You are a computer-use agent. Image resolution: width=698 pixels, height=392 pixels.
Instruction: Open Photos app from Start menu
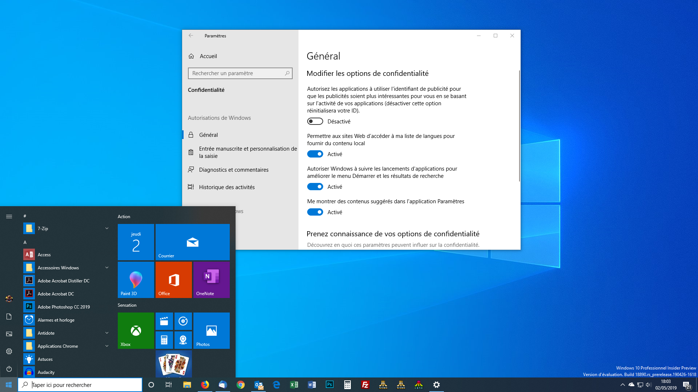(x=212, y=330)
